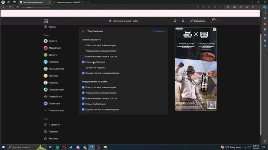Open the ad banner options menu
Viewport: 268px width, 150px height.
pyautogui.click(x=214, y=30)
